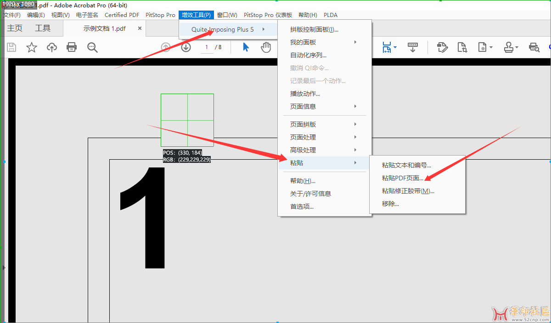The height and width of the screenshot is (323, 551).
Task: Open the stamp tool dropdown arrow
Action: 517,47
